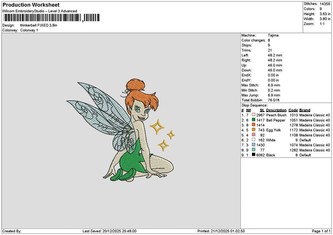Screen dimensions: 333x235
Task: Click the Stitches value 14356
Action: tap(325, 4)
